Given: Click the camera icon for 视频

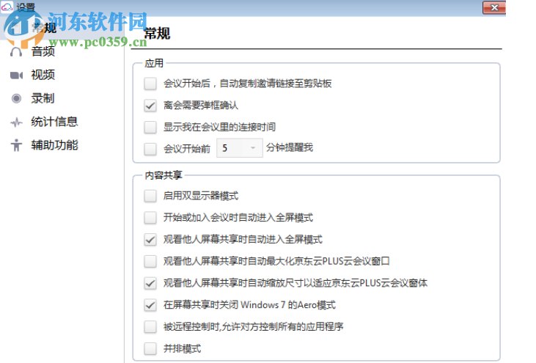Looking at the screenshot, I should (x=16, y=76).
